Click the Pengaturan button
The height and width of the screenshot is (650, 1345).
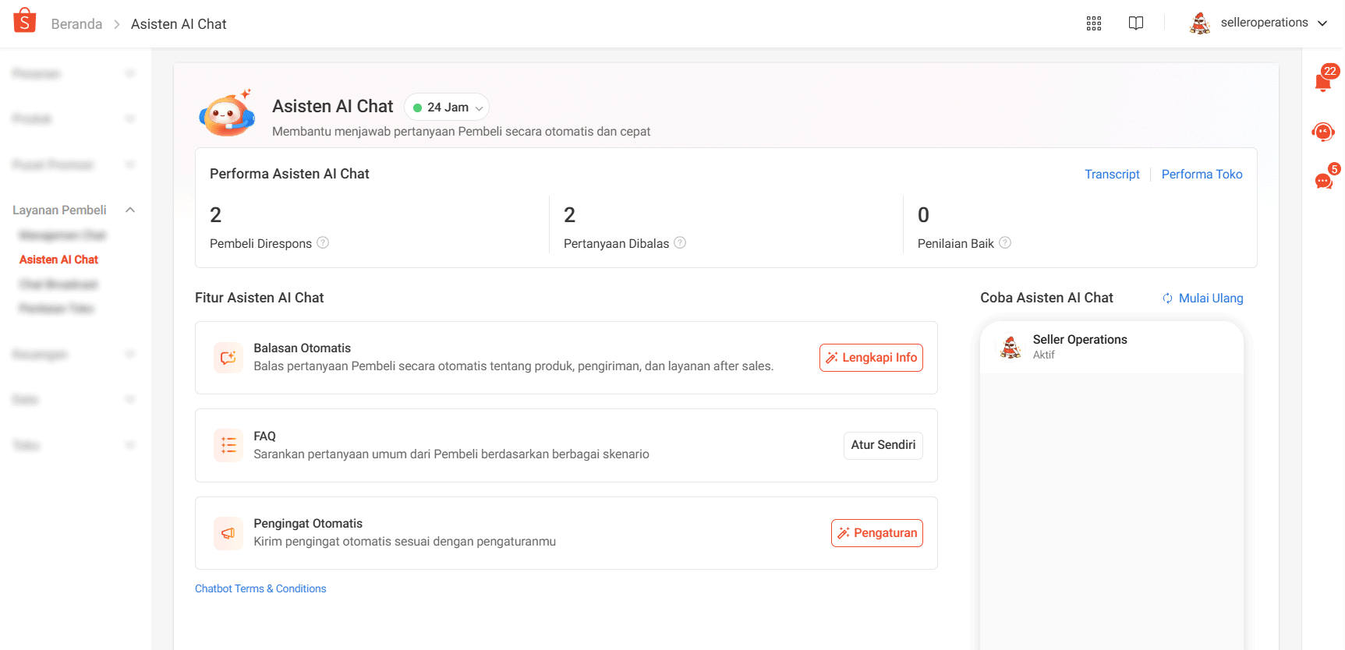[x=877, y=533]
